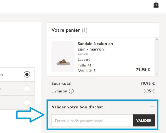
Task: Open the shopping bag icon in header
Action: click(156, 5)
